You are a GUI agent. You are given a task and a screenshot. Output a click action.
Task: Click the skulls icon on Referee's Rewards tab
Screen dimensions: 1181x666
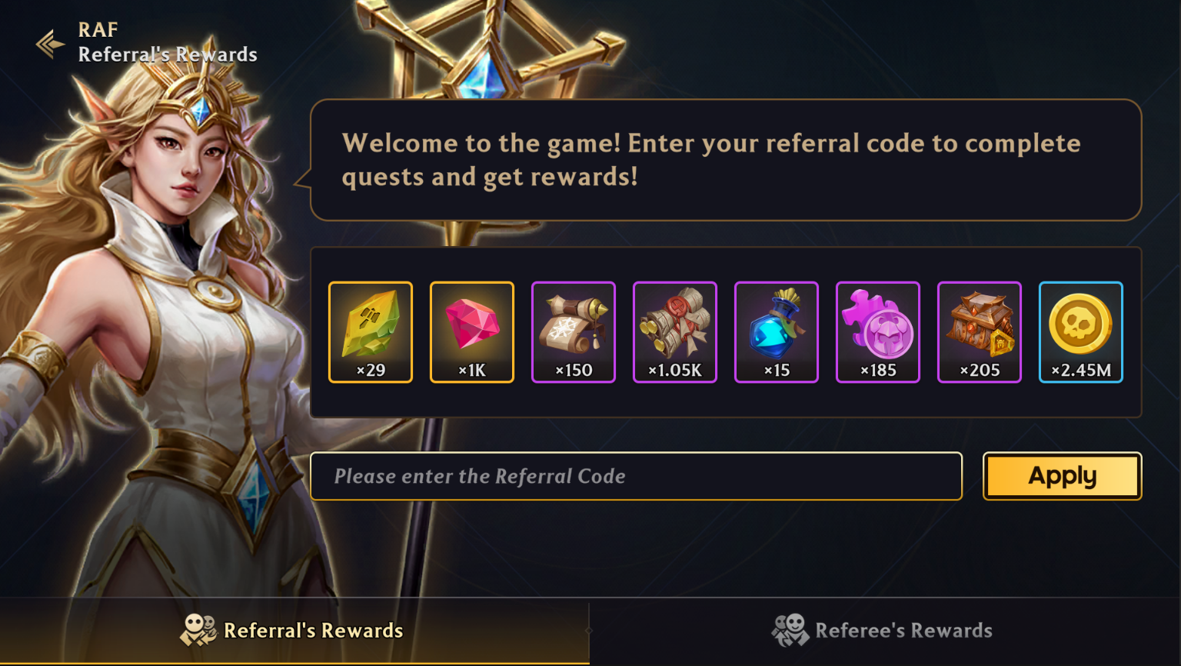point(790,631)
